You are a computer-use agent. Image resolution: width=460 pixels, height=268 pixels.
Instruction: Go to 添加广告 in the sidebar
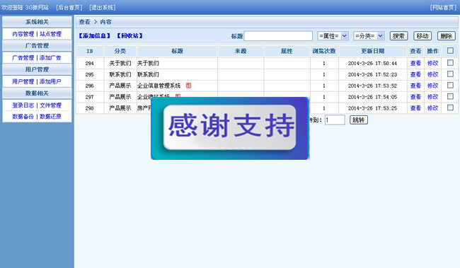[50, 58]
